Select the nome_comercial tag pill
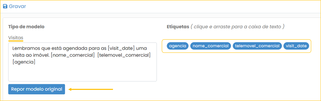 click(211, 46)
